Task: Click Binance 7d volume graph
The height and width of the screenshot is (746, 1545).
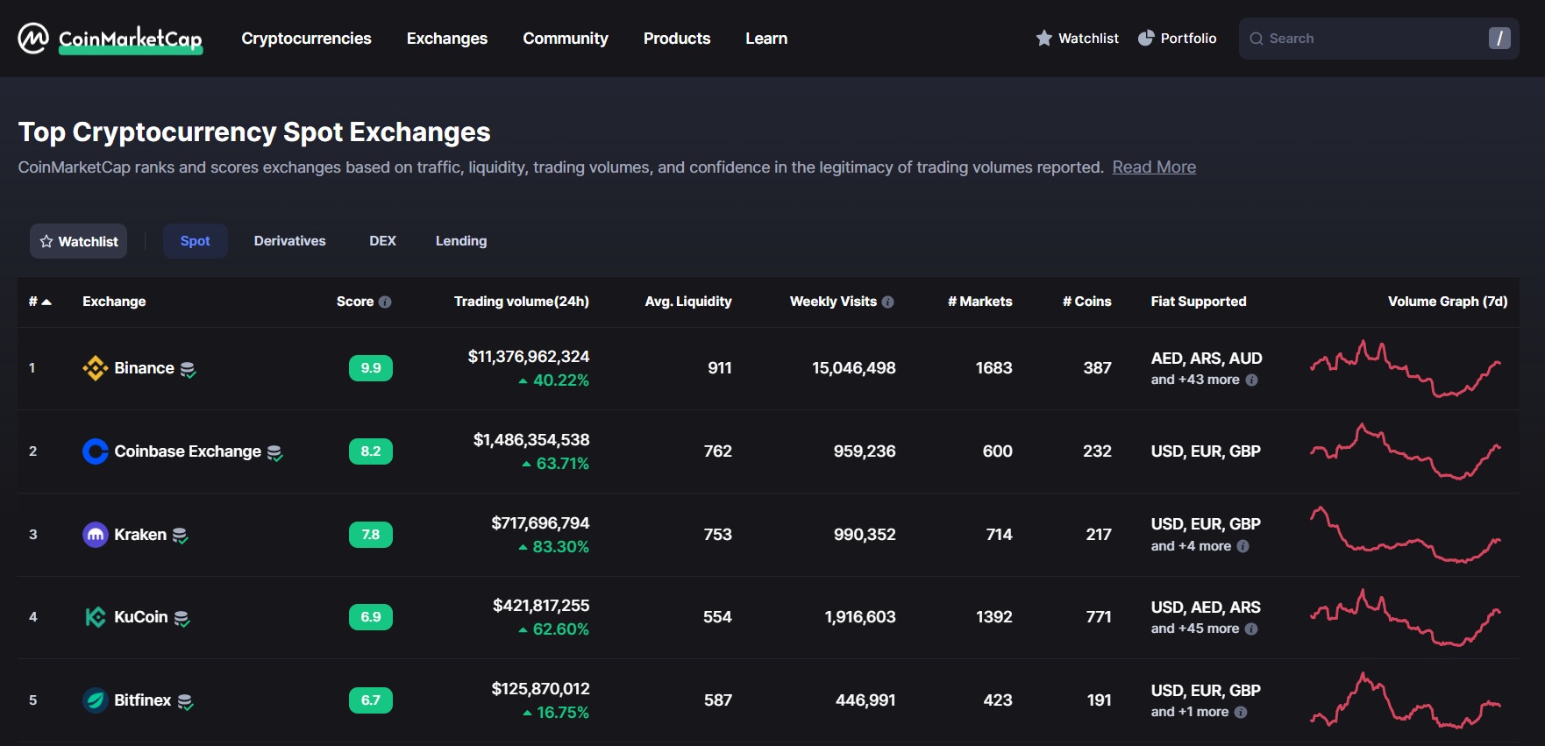Action: [x=1406, y=368]
